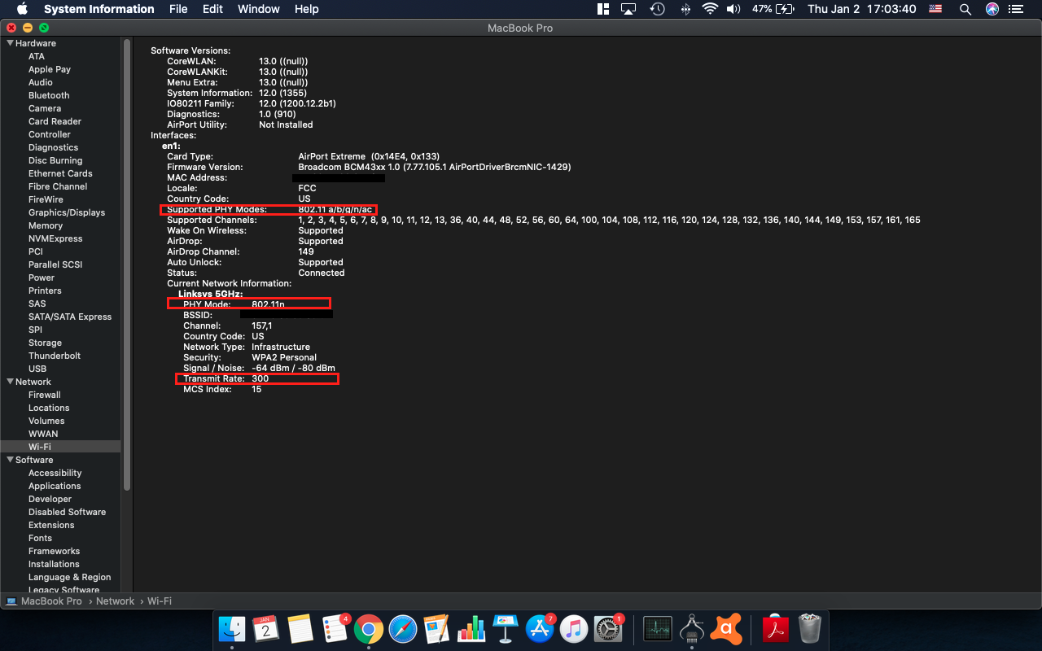Open the Apple menu
The height and width of the screenshot is (651, 1042).
click(22, 9)
